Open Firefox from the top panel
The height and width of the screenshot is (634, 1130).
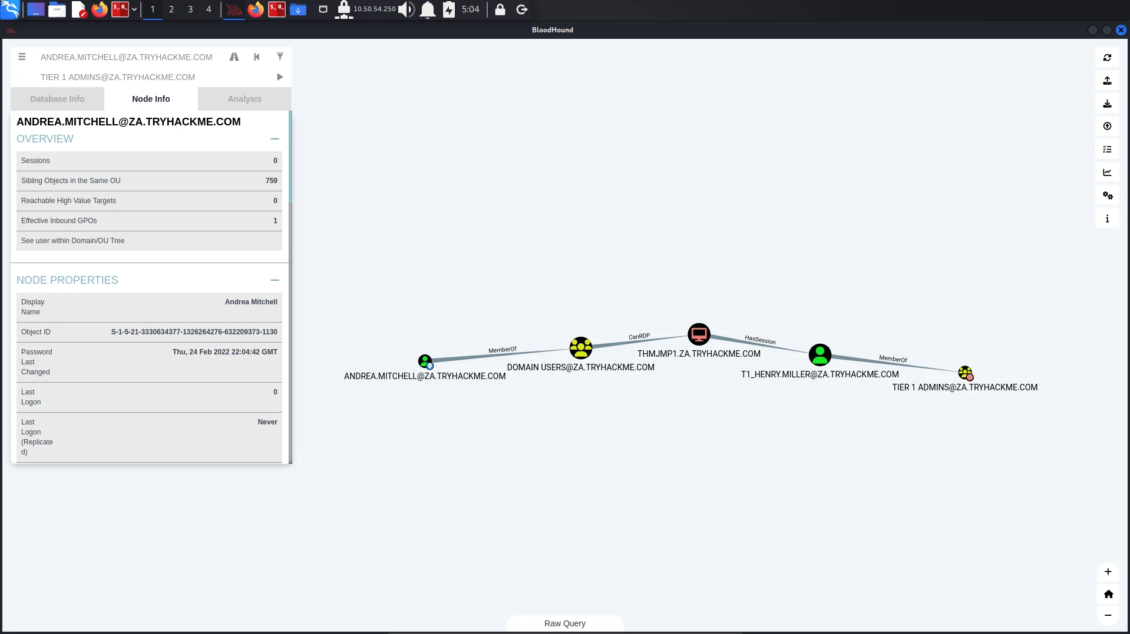pyautogui.click(x=100, y=9)
